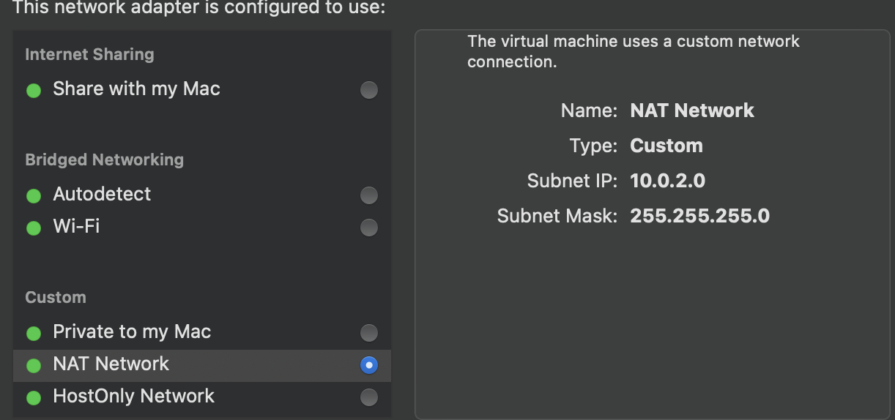The height and width of the screenshot is (420, 895).
Task: Select the HostOnly Network radio button
Action: click(x=369, y=397)
